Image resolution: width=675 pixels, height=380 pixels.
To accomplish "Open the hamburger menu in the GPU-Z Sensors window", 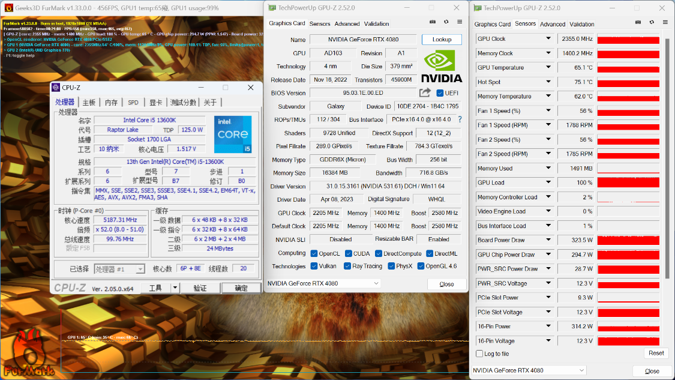I will click(x=665, y=22).
